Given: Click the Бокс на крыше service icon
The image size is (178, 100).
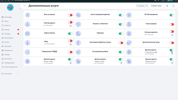Looking at the screenshot, I should (x=28, y=15).
